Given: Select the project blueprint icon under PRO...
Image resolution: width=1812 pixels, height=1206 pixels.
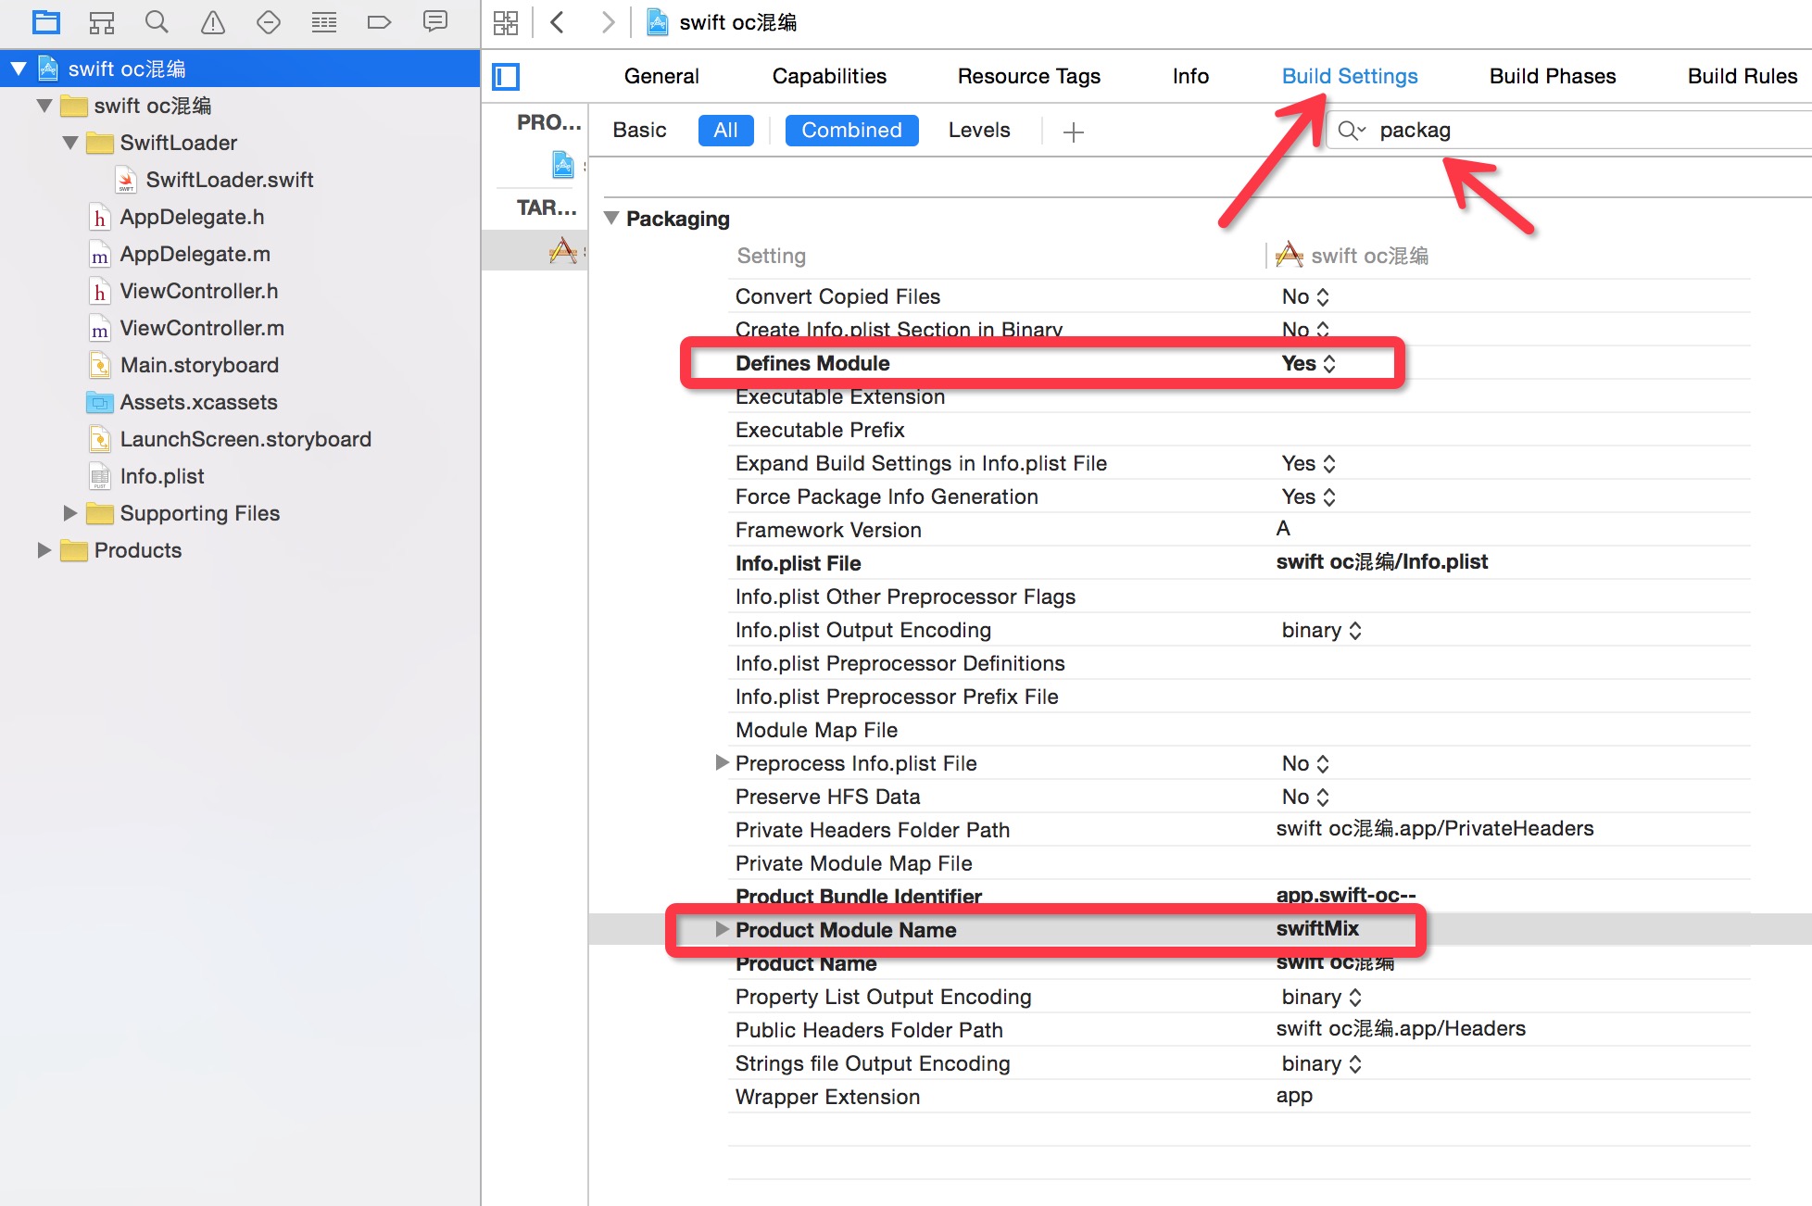Looking at the screenshot, I should [563, 164].
